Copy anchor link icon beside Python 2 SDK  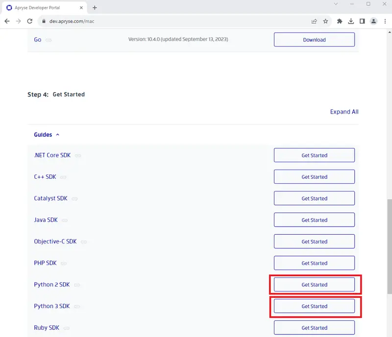pos(77,285)
